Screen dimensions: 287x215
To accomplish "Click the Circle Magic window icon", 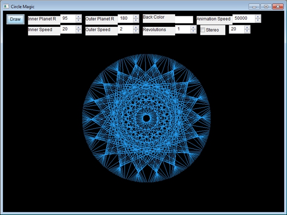I will pyautogui.click(x=6, y=6).
